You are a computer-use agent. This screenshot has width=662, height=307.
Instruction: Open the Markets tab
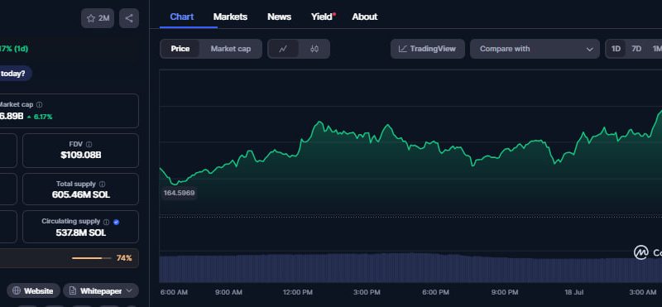[x=230, y=17]
